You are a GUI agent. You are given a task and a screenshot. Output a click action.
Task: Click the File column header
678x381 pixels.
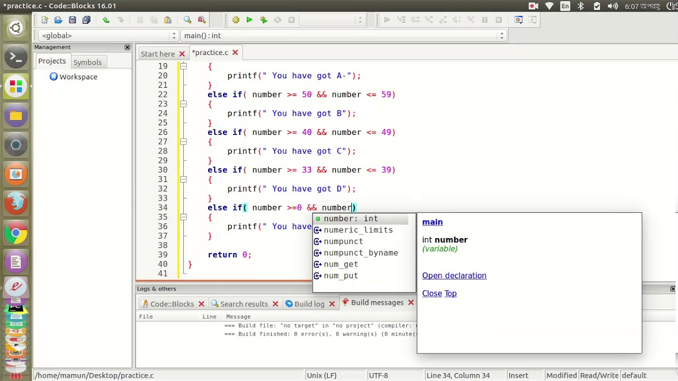click(x=146, y=316)
